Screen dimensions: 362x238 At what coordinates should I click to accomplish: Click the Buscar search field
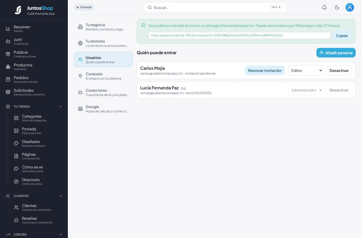[215, 7]
